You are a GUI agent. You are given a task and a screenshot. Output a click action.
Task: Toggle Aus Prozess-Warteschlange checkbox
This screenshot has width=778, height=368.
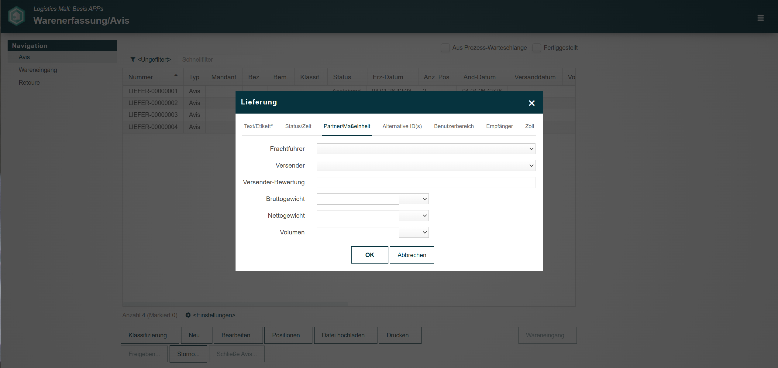point(445,48)
